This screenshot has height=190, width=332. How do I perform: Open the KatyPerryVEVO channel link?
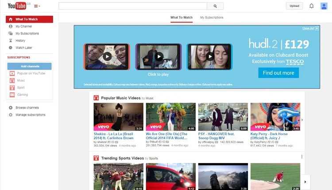tap(264, 142)
